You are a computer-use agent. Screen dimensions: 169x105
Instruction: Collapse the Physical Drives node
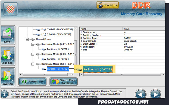coord(27,40)
